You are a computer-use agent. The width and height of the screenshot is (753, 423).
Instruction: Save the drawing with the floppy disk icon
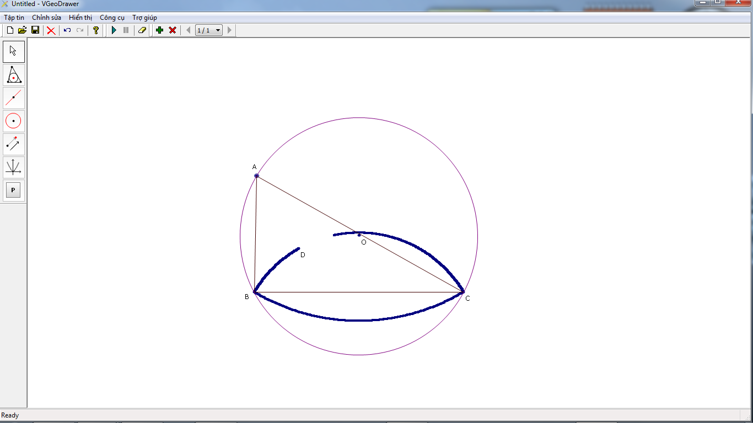click(x=35, y=30)
